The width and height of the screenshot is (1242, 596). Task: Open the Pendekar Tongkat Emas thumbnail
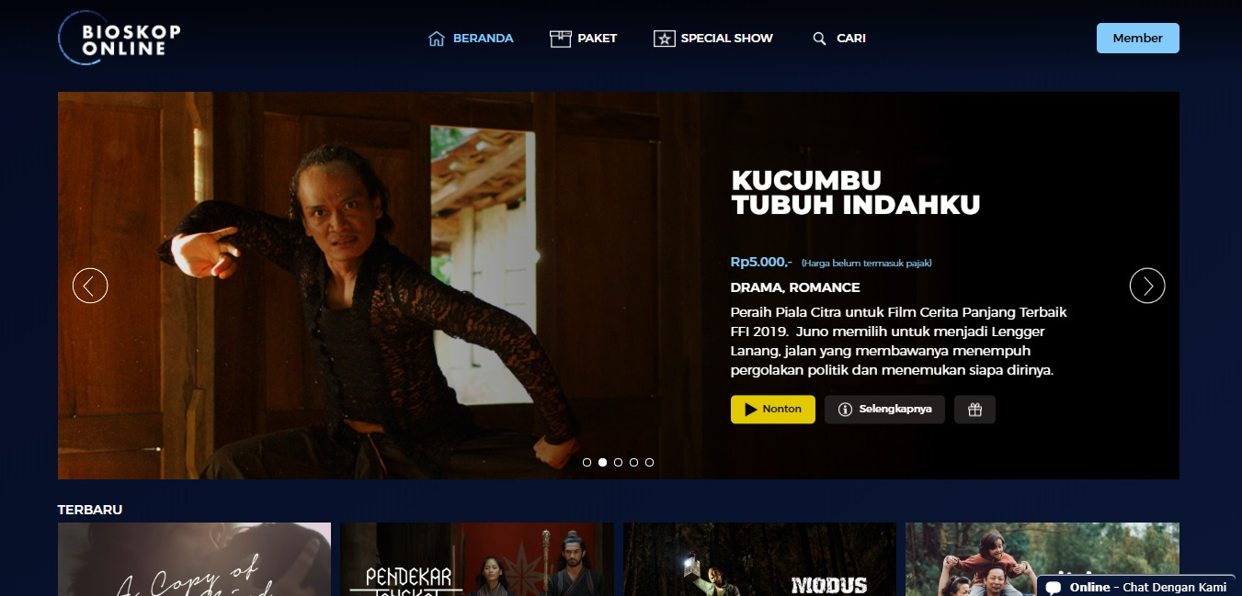477,559
